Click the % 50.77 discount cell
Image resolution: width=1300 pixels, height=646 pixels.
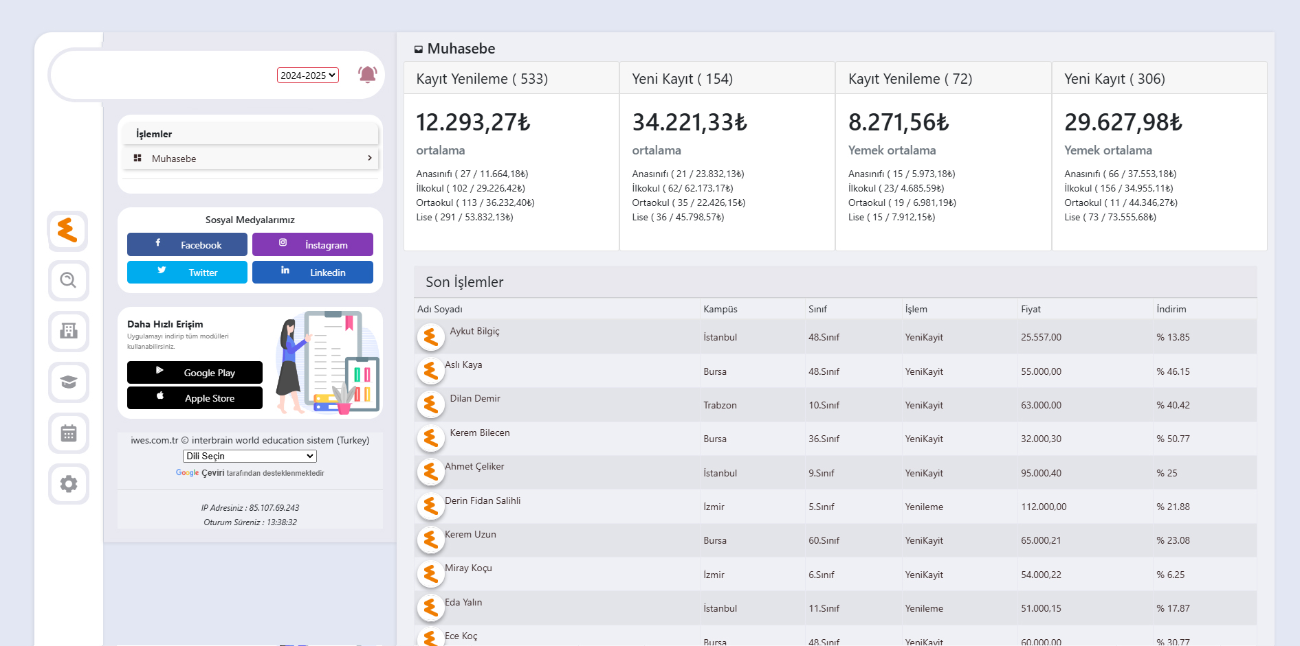(x=1173, y=439)
